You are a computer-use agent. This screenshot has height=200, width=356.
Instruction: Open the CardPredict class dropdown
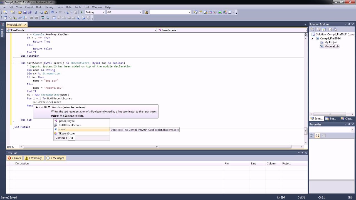click(155, 30)
